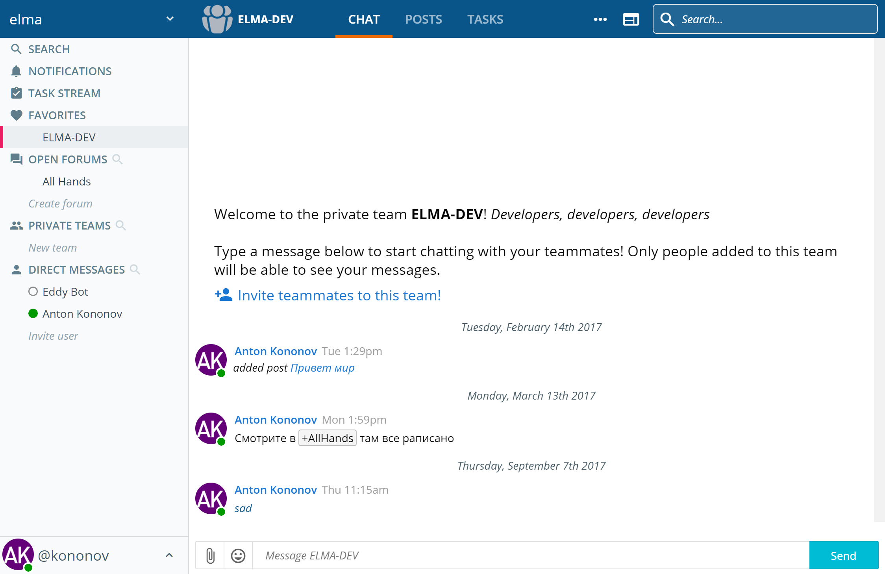Click Invite teammates to this team link
Image resolution: width=885 pixels, height=574 pixels.
[339, 295]
